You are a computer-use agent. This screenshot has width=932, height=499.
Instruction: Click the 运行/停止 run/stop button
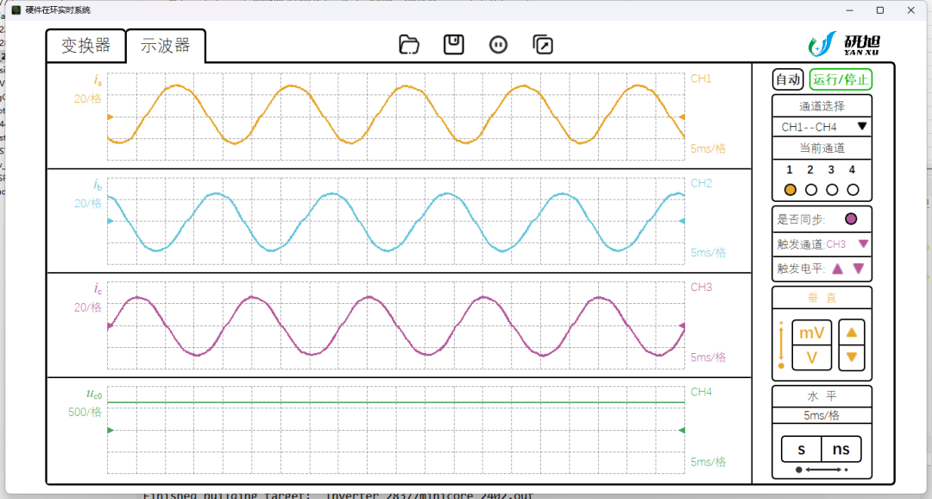841,79
